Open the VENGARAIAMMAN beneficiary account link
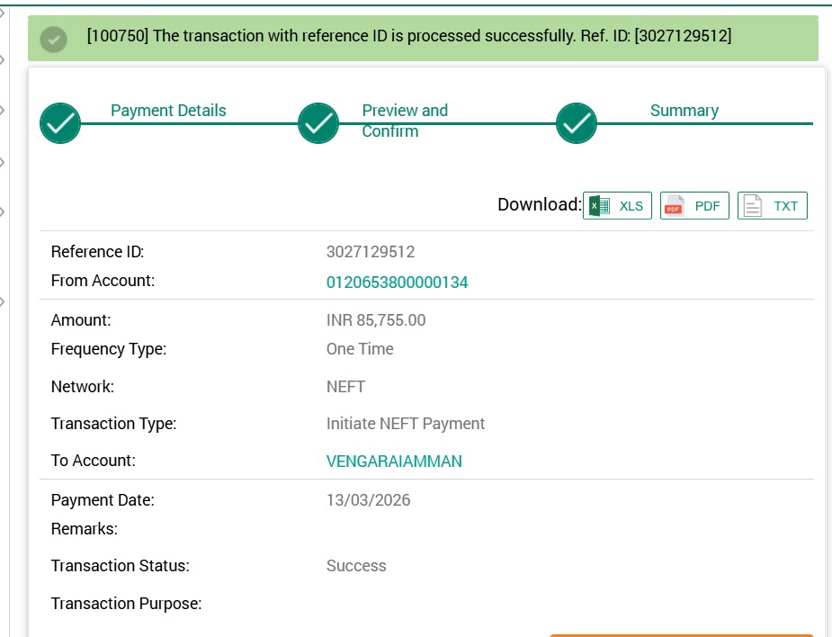This screenshot has height=637, width=832. (x=394, y=462)
